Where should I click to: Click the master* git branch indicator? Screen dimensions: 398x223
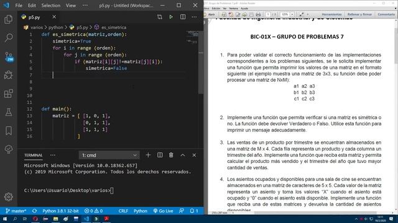point(16,211)
